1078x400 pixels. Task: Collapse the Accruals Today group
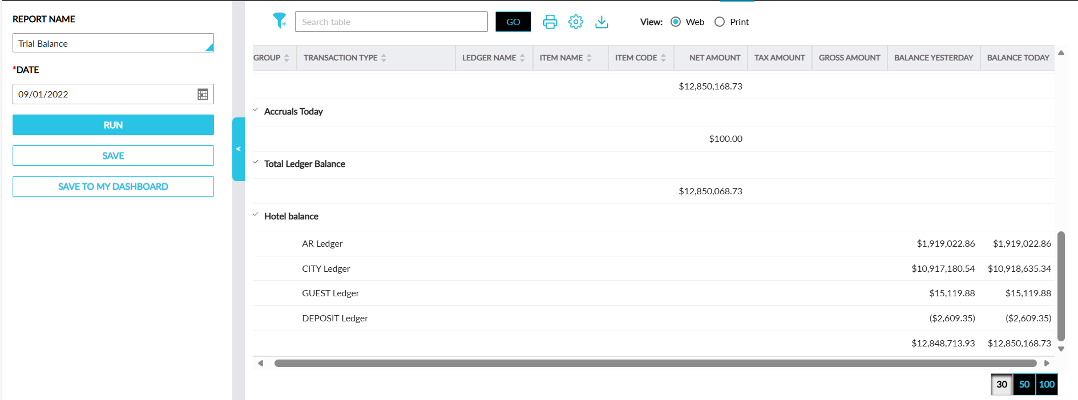point(256,110)
